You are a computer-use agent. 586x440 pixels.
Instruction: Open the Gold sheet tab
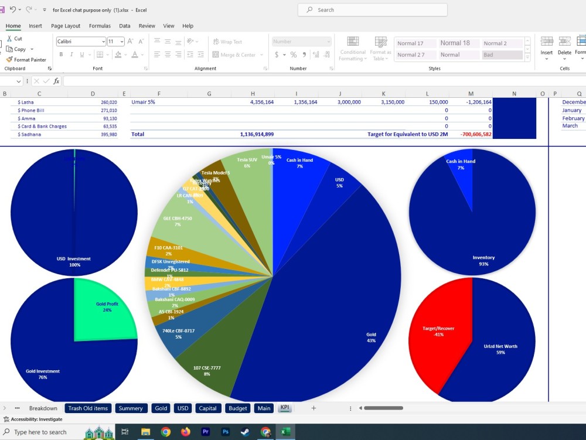[x=161, y=408]
